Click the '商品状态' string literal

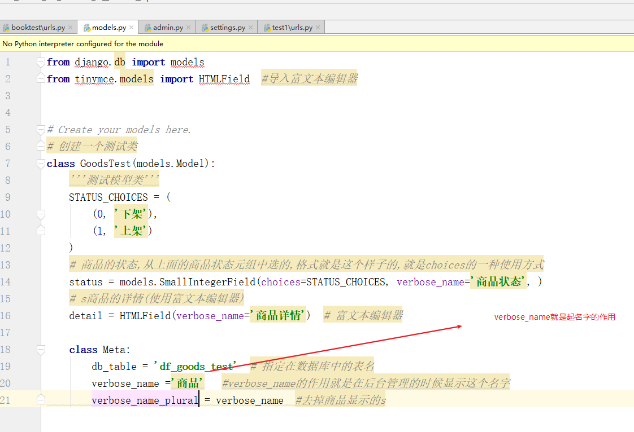(x=498, y=282)
